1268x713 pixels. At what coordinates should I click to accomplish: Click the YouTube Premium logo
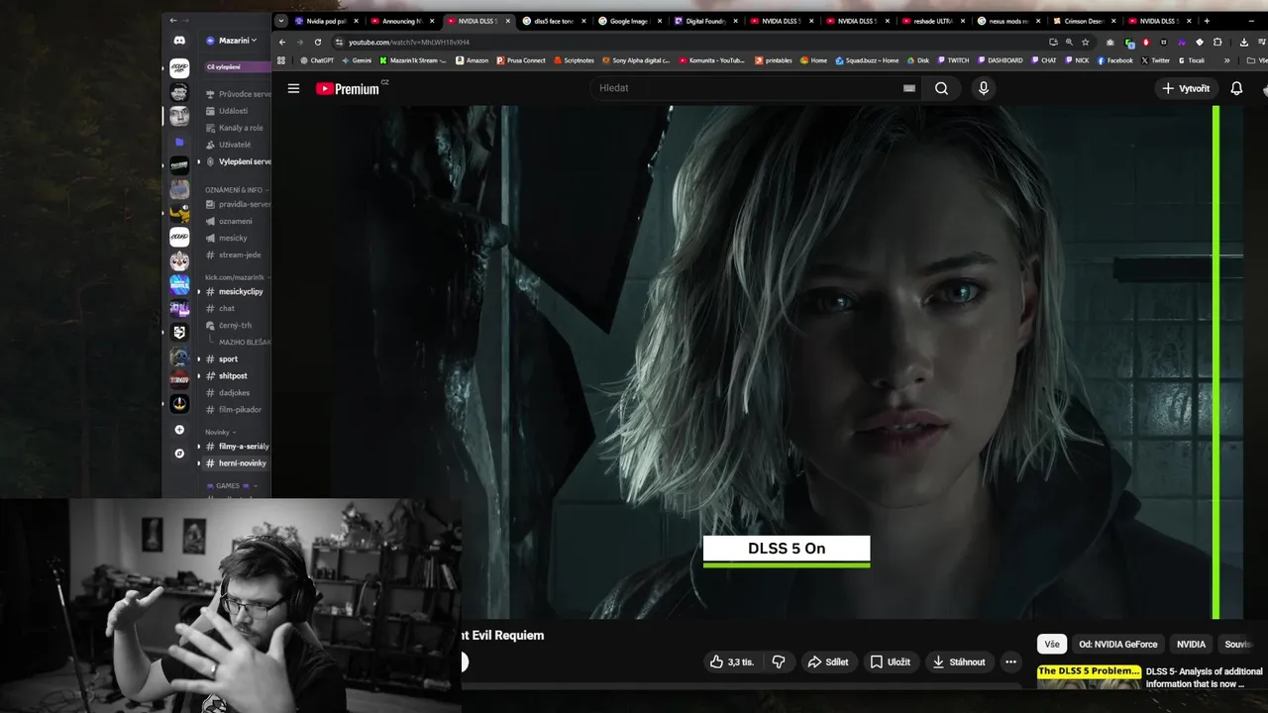click(348, 88)
